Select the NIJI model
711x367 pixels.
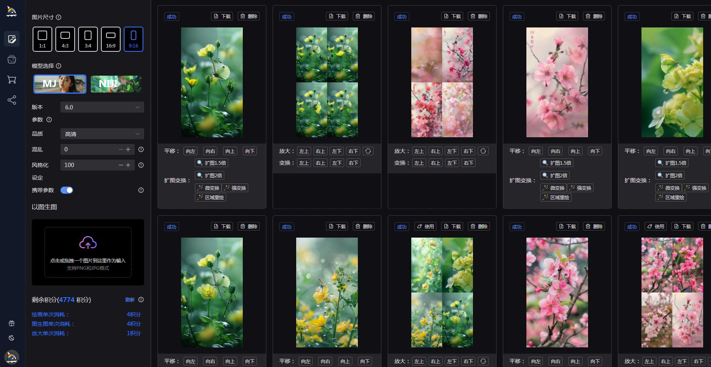tap(116, 84)
